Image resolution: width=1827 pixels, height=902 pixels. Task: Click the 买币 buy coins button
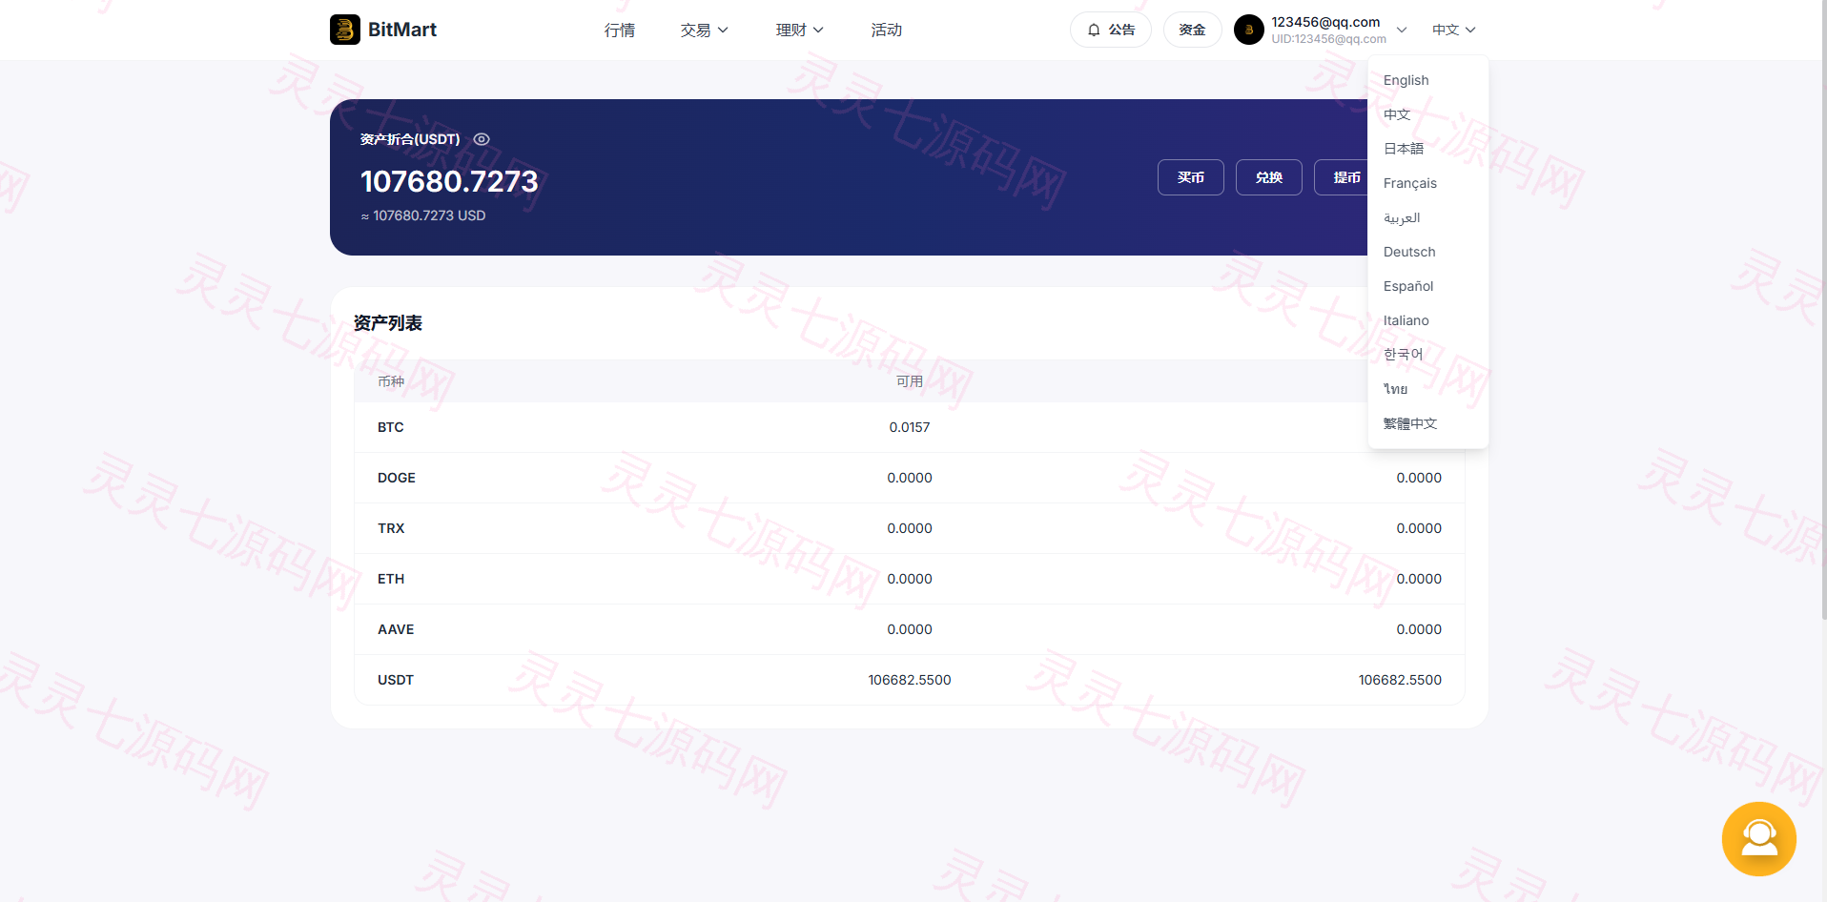[1190, 177]
